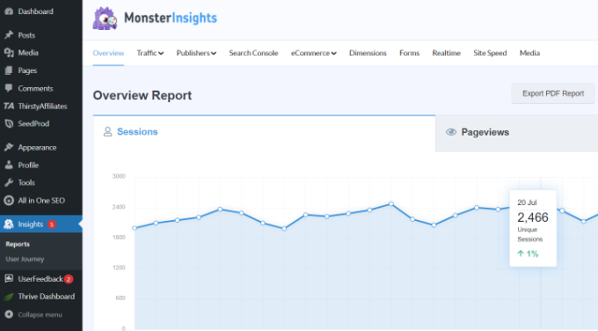Open the Forms report tab
This screenshot has width=598, height=331.
click(409, 53)
